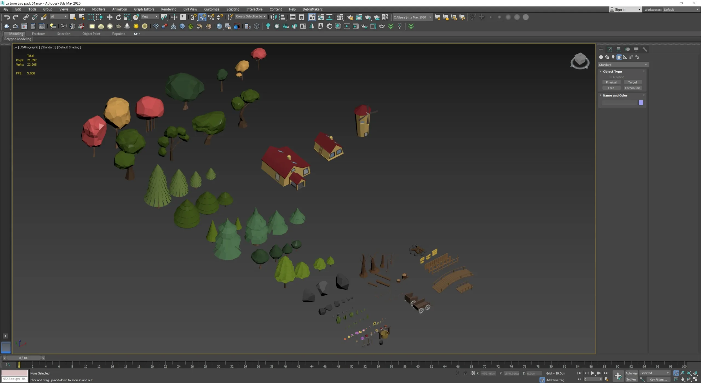Viewport: 701px width, 383px height.
Task: Open the Utilities wrench panel icon
Action: coord(645,49)
